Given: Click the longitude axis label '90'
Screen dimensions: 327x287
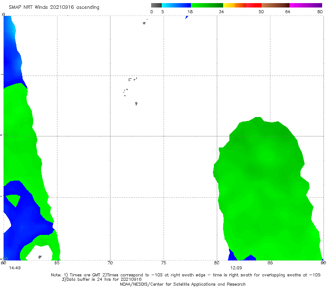Looking at the screenshot, I should click(323, 263).
